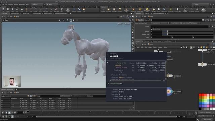Open the Render menu

point(10,4)
